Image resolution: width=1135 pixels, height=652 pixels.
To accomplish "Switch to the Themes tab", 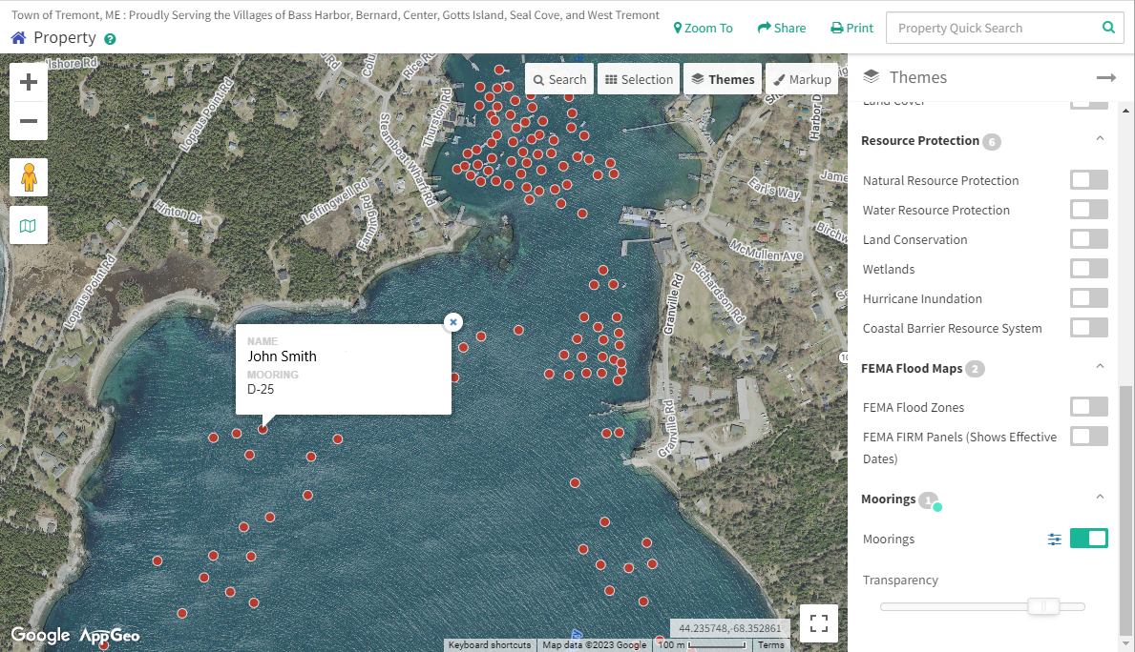I will 723,79.
